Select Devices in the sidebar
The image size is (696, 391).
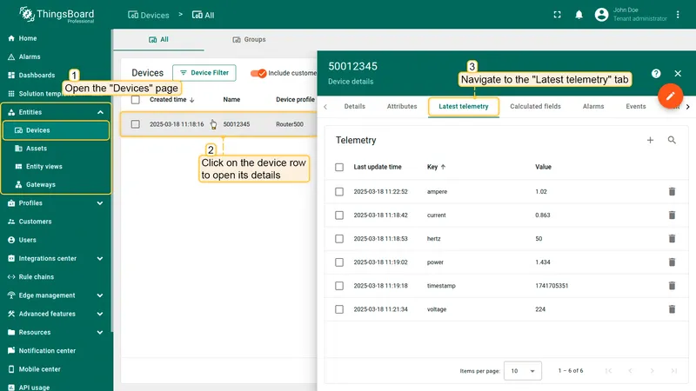[x=56, y=130]
